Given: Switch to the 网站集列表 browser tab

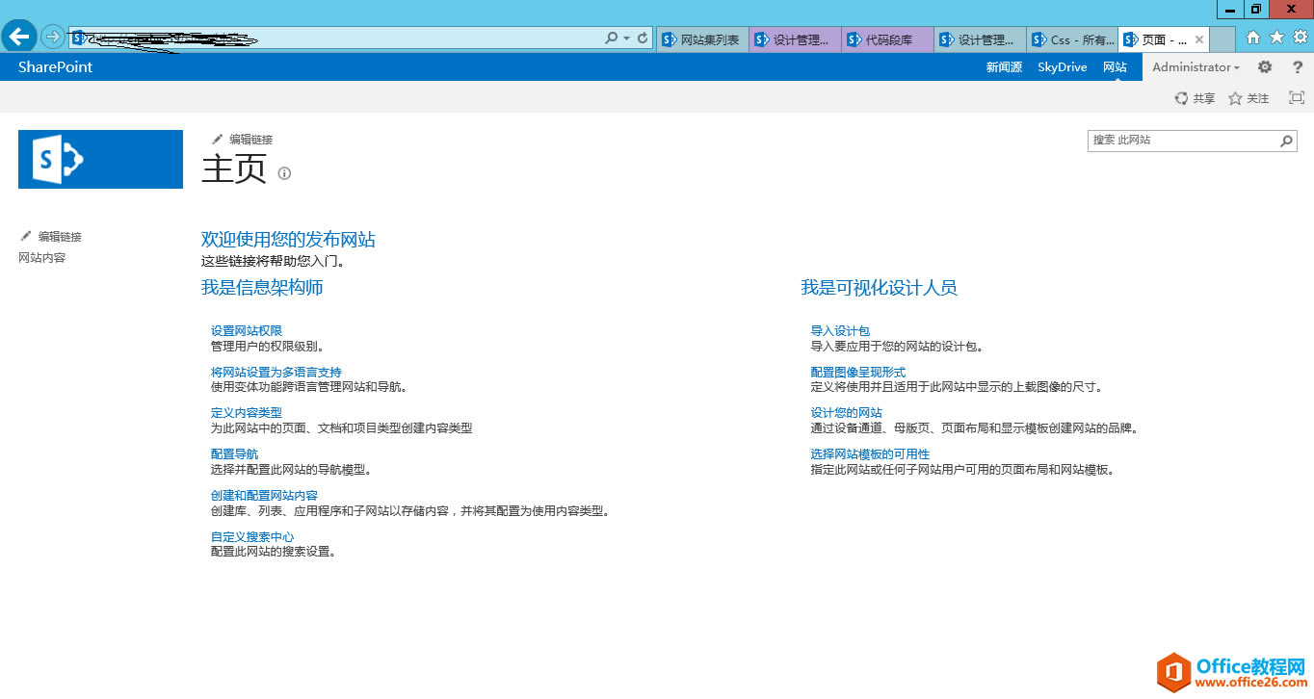Looking at the screenshot, I should click(x=702, y=39).
